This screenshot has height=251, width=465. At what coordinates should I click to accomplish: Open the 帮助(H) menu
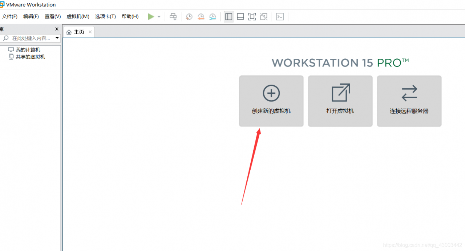click(130, 17)
